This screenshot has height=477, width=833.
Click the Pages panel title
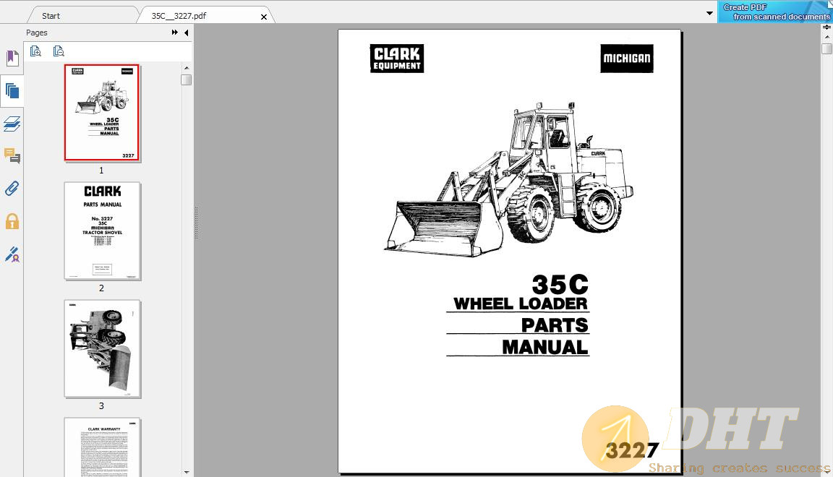point(37,33)
